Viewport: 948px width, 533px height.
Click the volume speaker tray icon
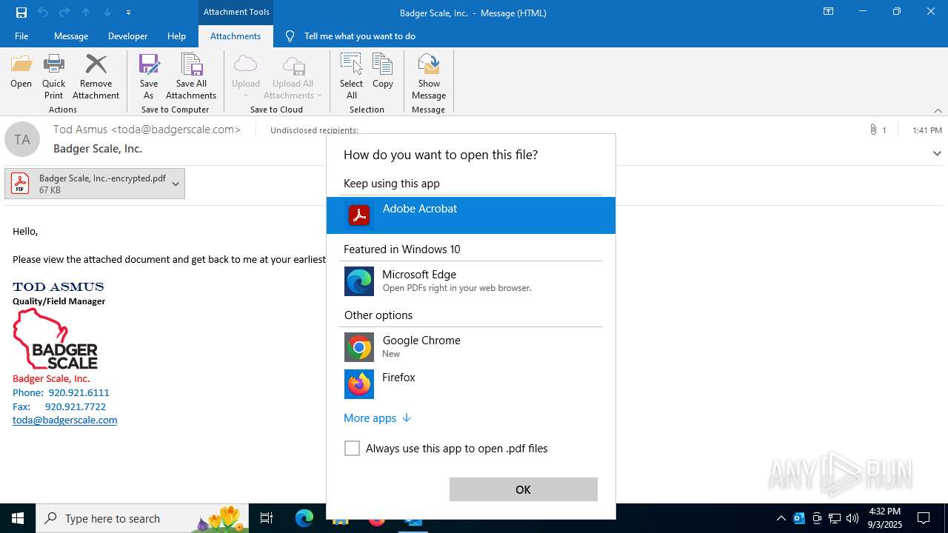(852, 518)
